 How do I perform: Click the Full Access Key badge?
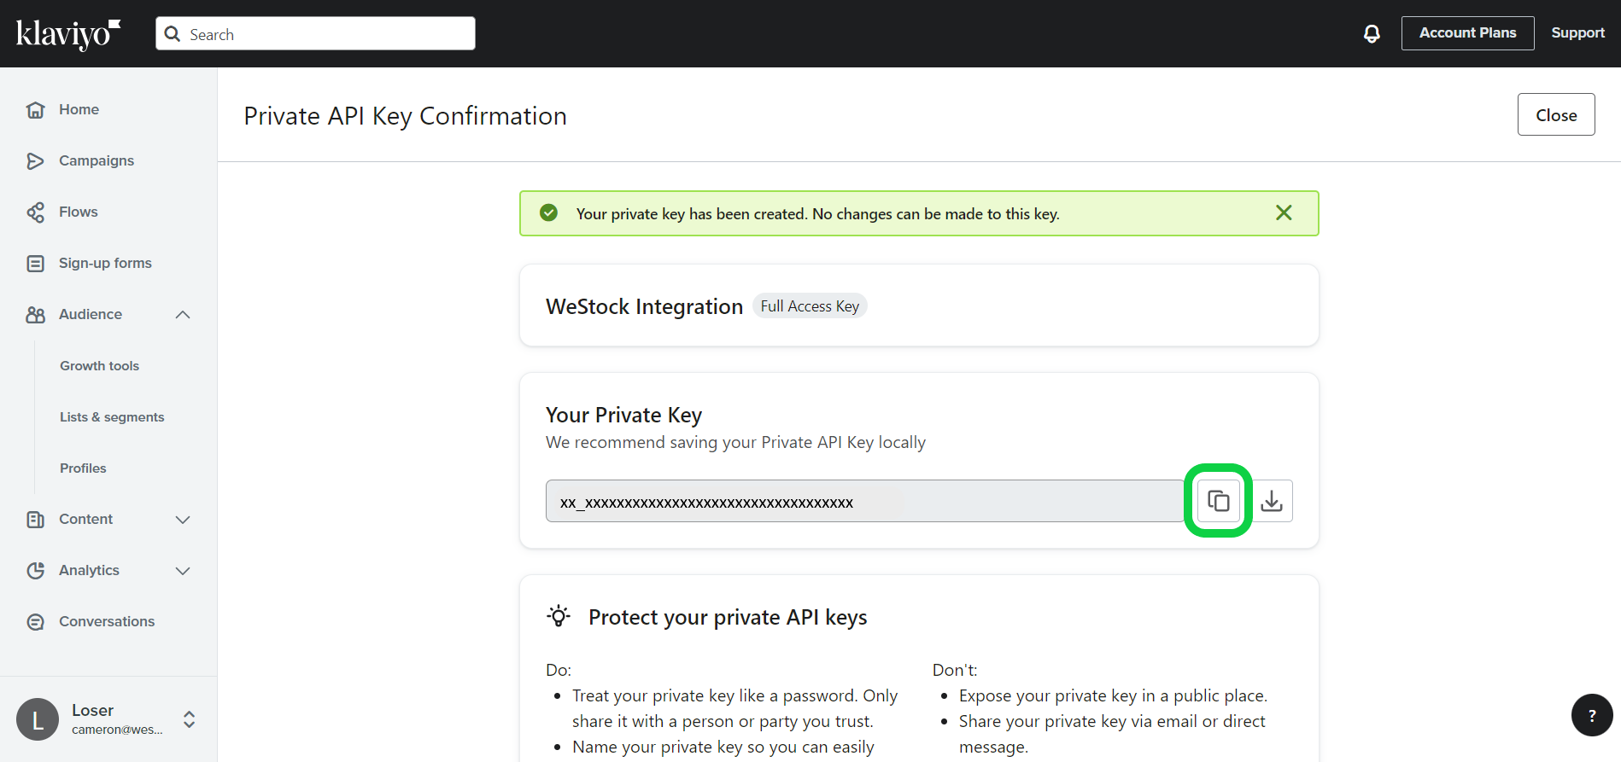pyautogui.click(x=810, y=305)
